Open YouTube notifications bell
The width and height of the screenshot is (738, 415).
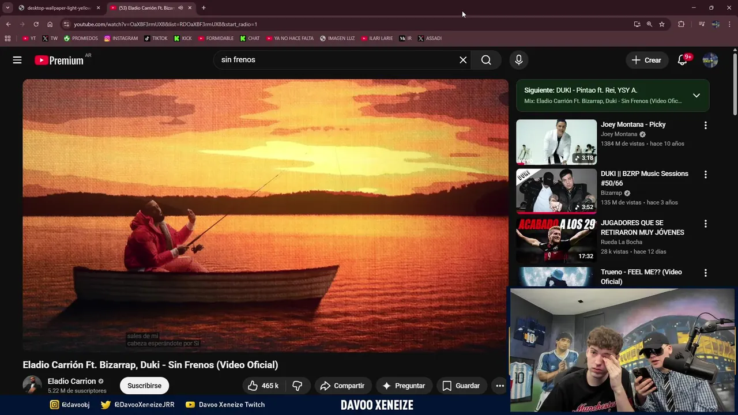(683, 60)
